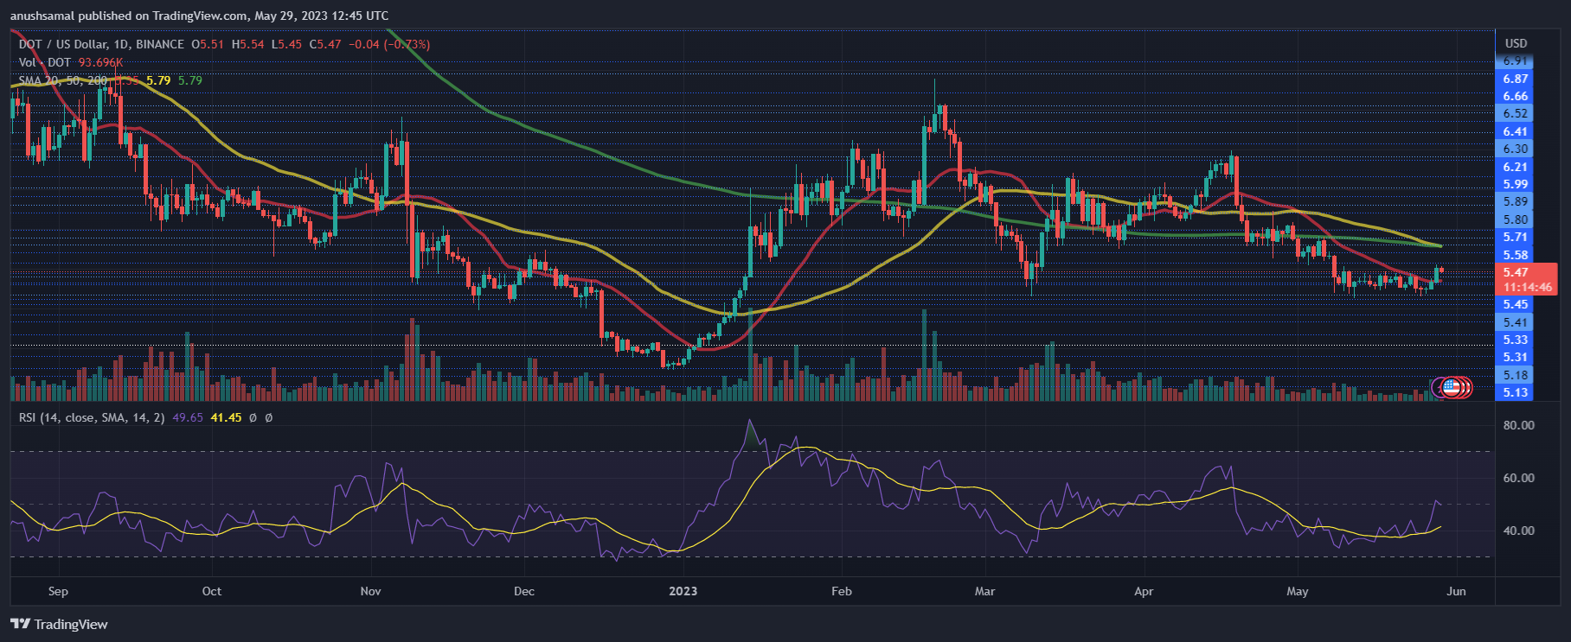1571x642 pixels.
Task: Click the Sep label on time axis
Action: point(58,591)
